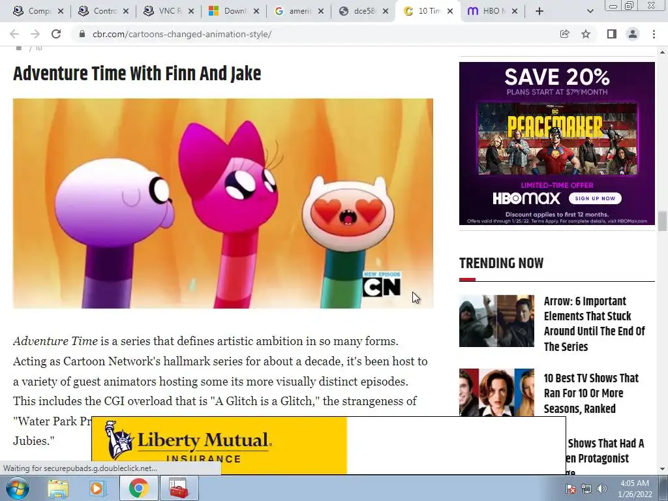The height and width of the screenshot is (501, 668).
Task: Click the Adventure Time With Finn And Jake heading
Action: [137, 74]
